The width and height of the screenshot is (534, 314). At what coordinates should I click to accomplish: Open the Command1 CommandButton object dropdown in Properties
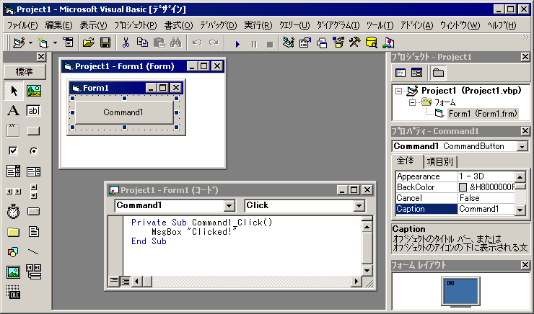(x=522, y=146)
